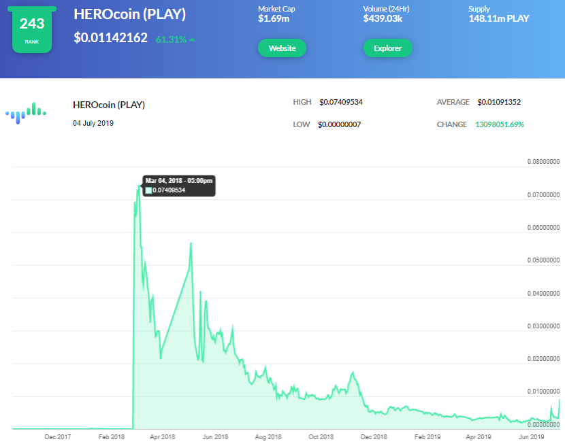Click the HEROcoin bar-chart logo icon
This screenshot has height=448, width=565.
[26, 113]
